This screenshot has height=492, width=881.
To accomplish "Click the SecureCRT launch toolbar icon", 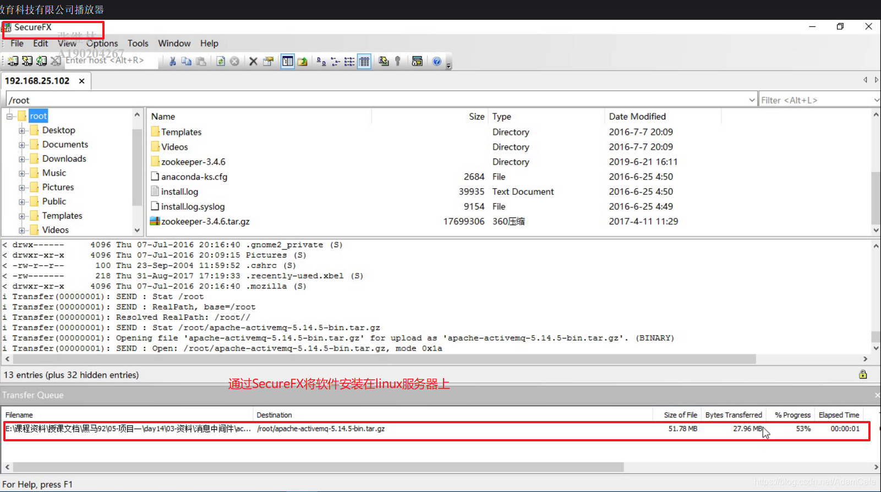I will tap(417, 61).
